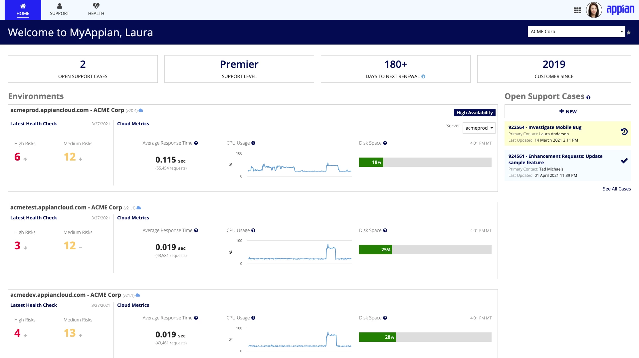Click help icon beside acmetest Disk Space
Image resolution: width=639 pixels, height=358 pixels.
tap(385, 230)
